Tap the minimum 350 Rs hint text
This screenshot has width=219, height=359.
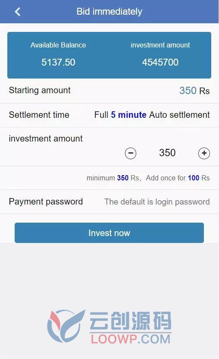point(113,178)
